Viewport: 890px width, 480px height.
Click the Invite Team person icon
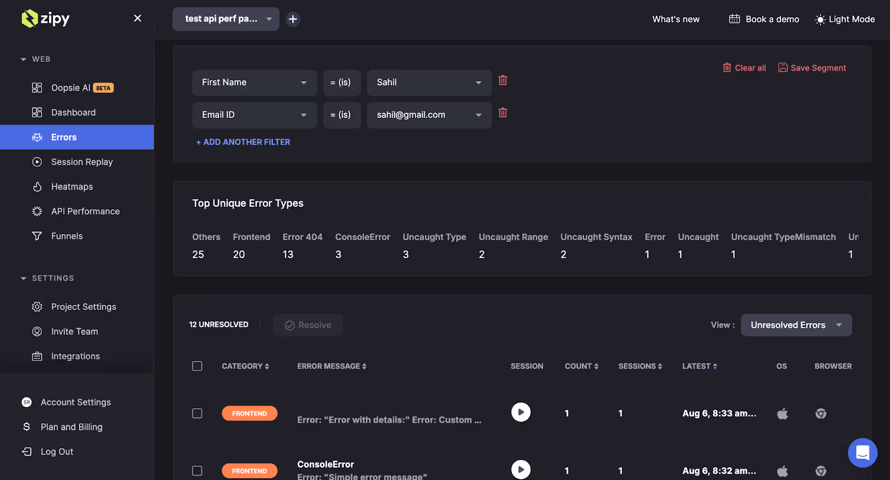click(x=37, y=331)
